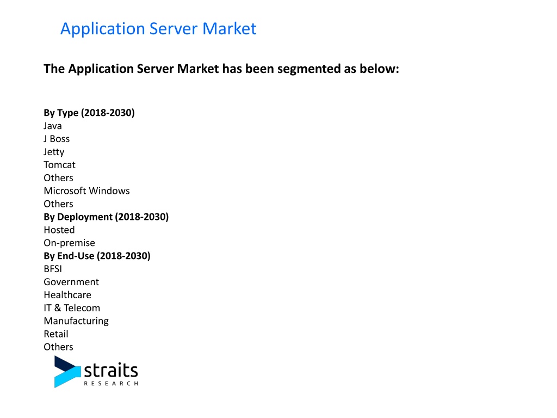This screenshot has height=418, width=557.
Task: Click the 'By Deployment (2018-2030)' heading
Action: click(x=106, y=217)
